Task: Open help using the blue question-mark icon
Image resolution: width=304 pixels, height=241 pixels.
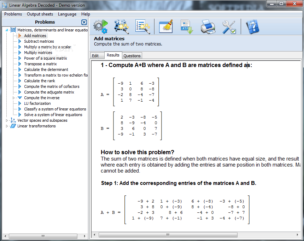Action: pyautogui.click(x=252, y=27)
